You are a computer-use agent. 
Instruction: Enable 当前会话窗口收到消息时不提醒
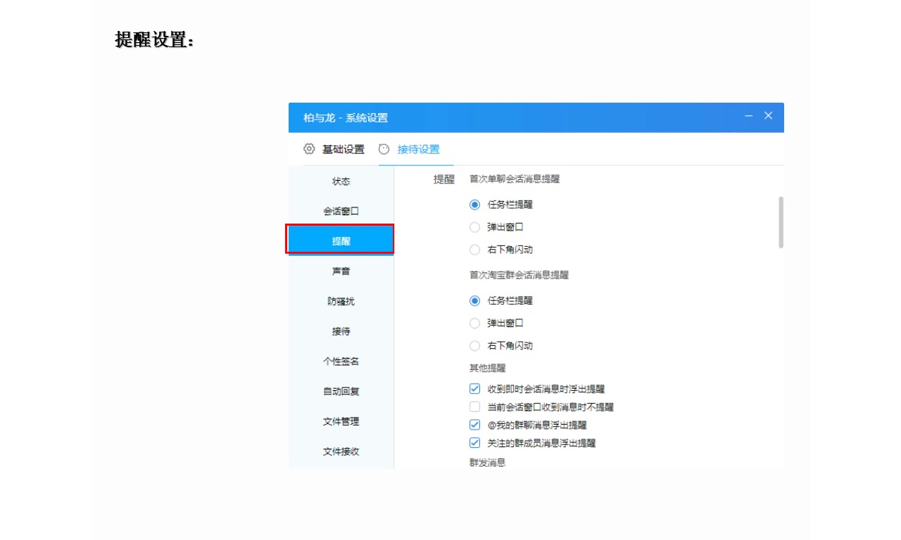point(474,406)
